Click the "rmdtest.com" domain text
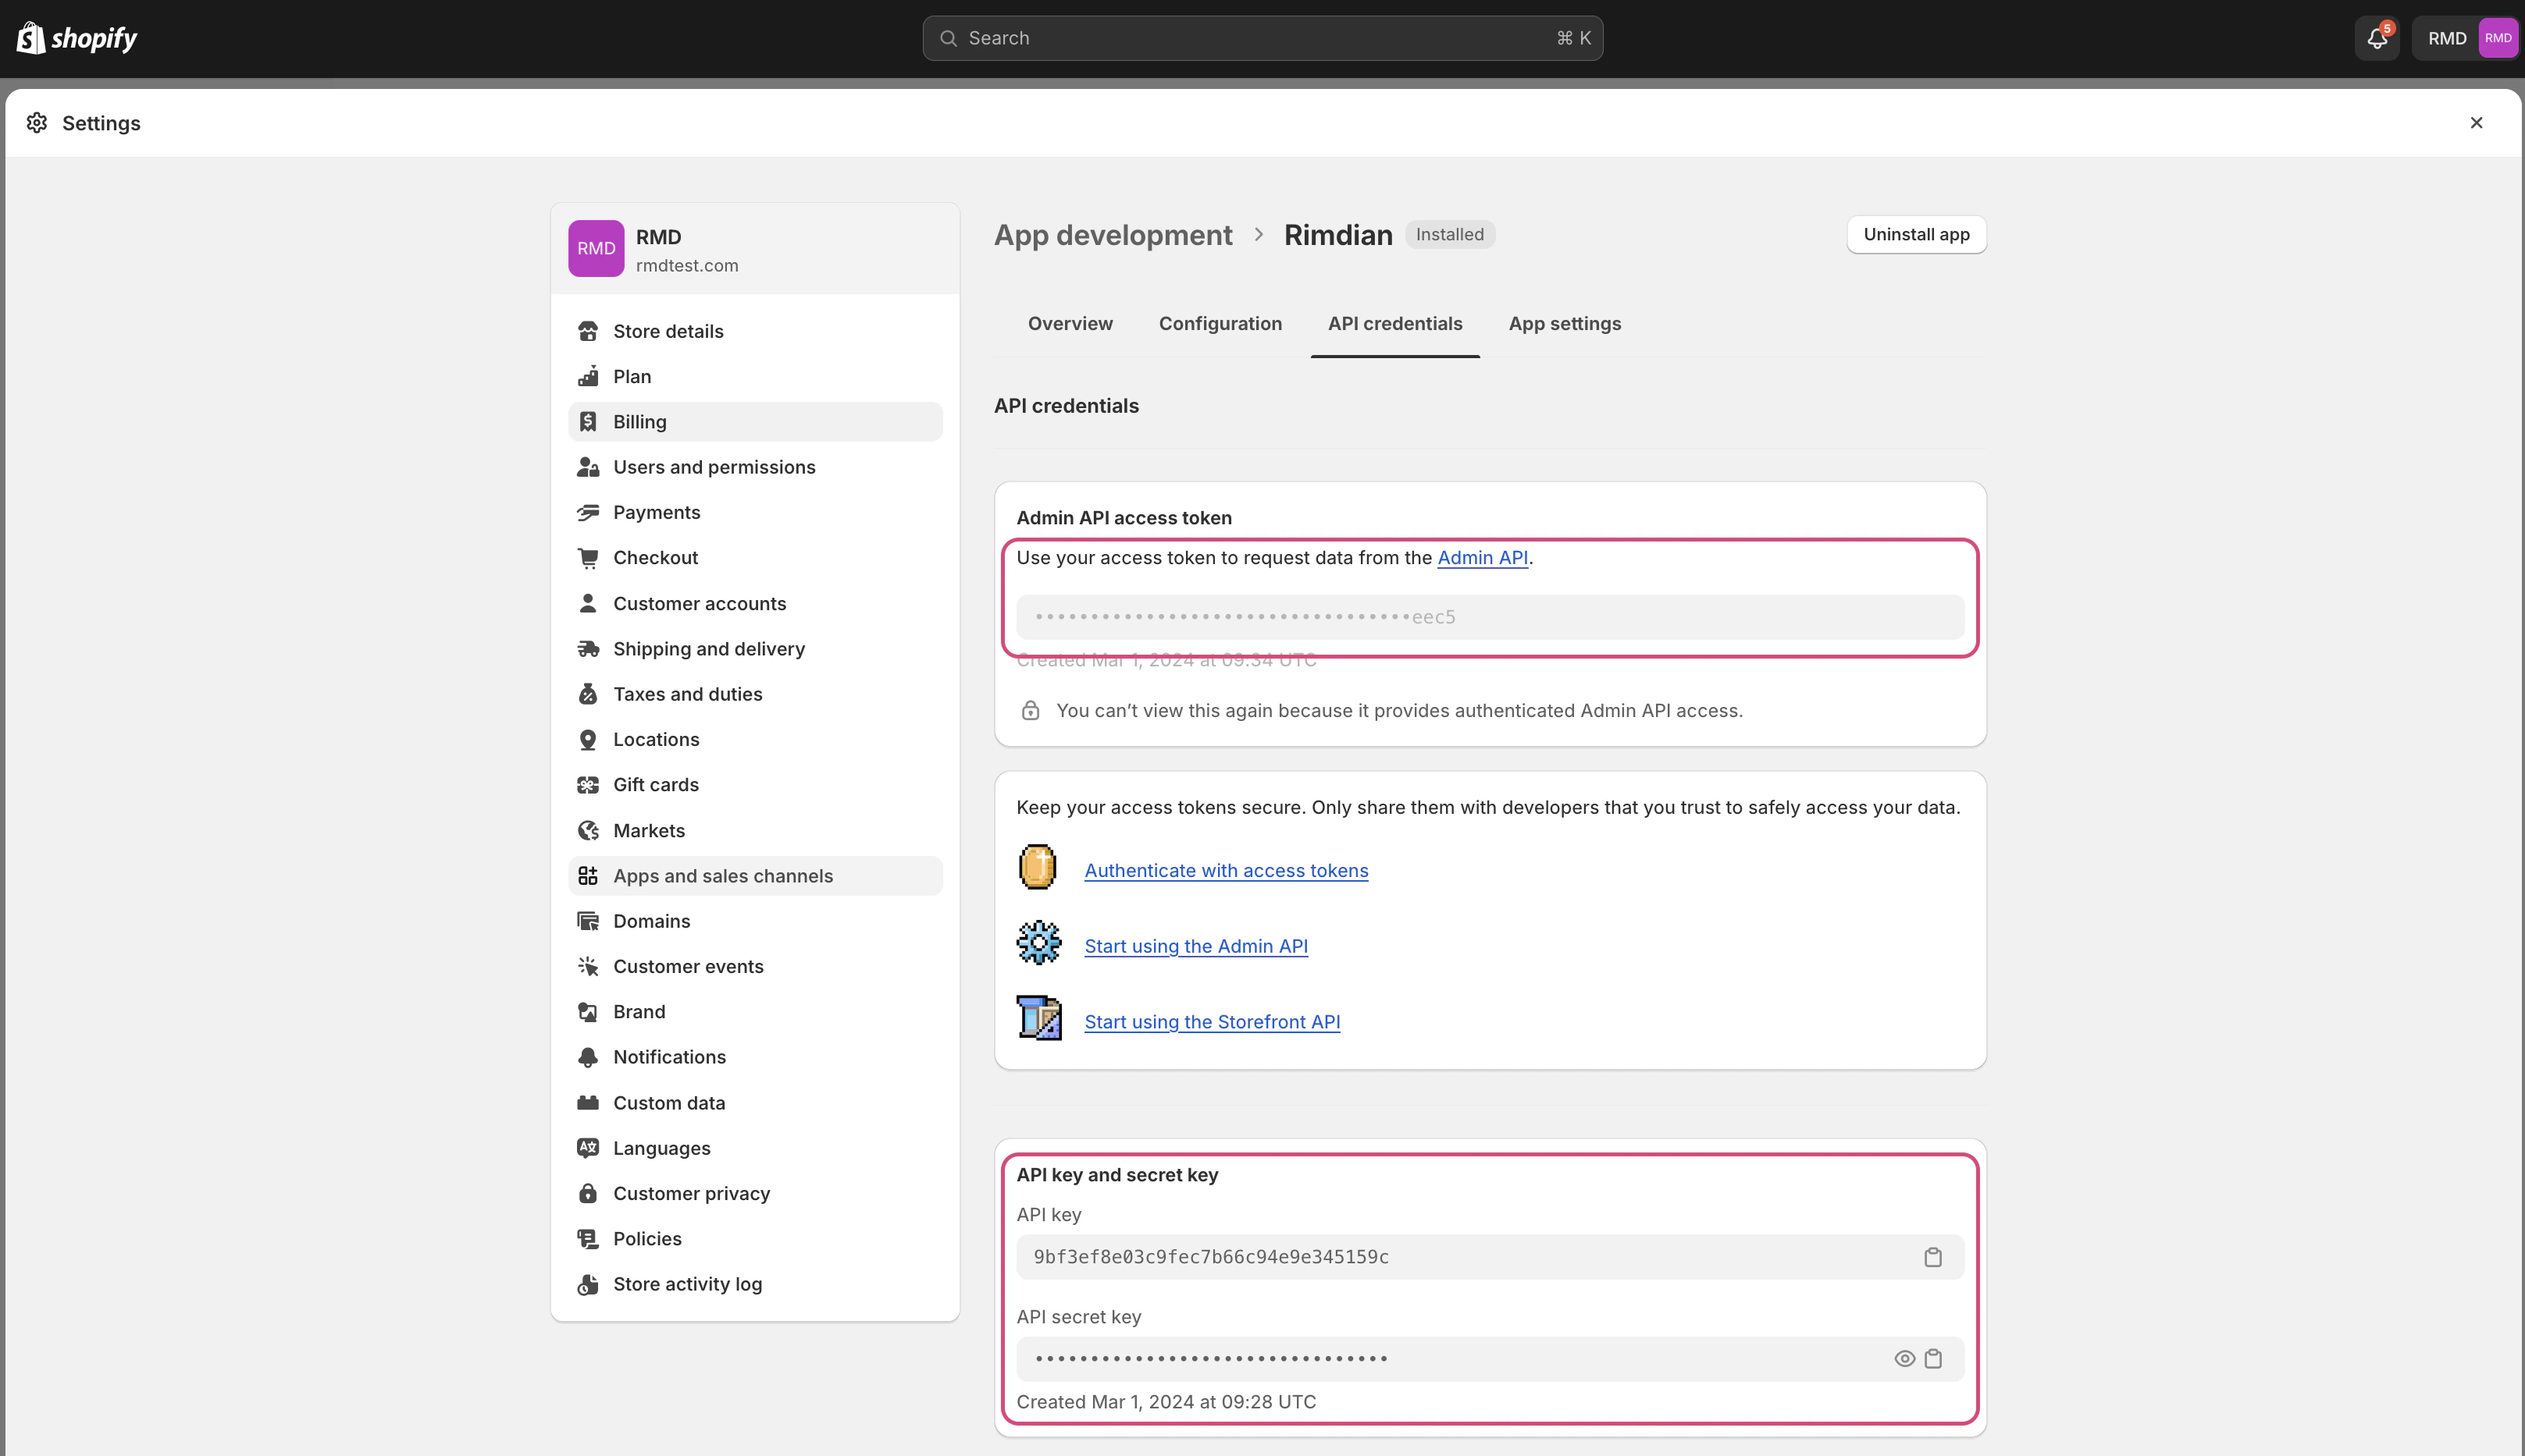 pos(687,266)
